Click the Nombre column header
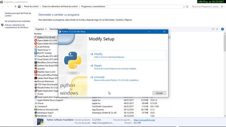The height and width of the screenshot is (127, 226). (x=38, y=34)
